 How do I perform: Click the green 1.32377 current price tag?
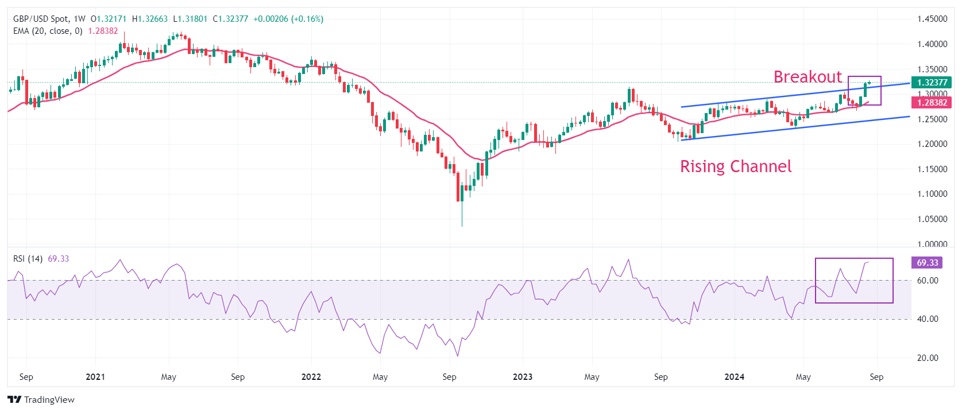(932, 83)
